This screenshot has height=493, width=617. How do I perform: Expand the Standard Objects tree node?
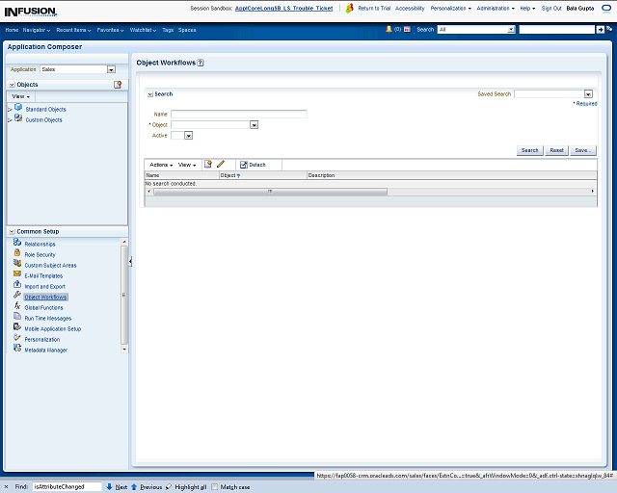pos(10,110)
